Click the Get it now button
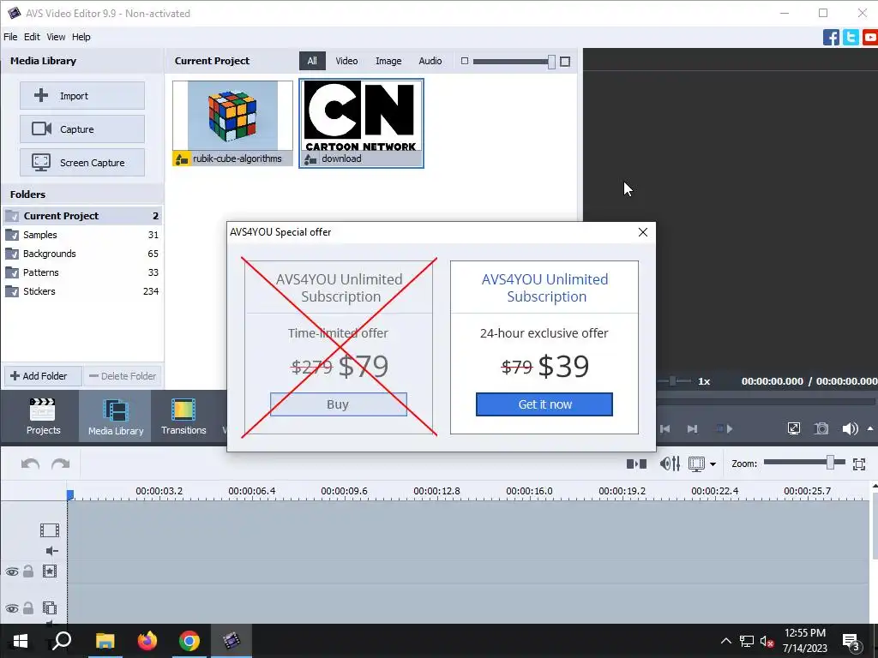Viewport: 878px width, 658px height. click(x=544, y=404)
